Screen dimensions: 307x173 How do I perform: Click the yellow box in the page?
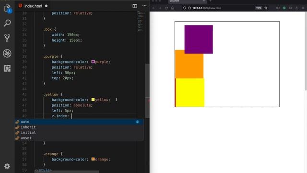click(x=190, y=93)
